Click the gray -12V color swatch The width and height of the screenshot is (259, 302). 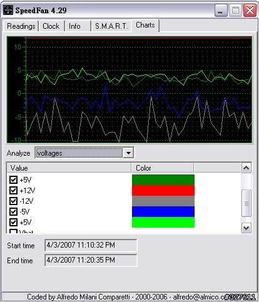click(x=163, y=201)
